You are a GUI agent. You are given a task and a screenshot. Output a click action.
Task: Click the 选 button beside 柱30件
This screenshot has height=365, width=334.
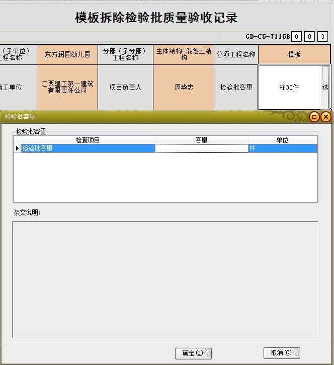pos(325,87)
